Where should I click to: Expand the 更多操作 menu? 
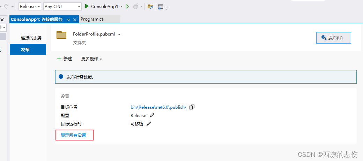tap(91, 59)
